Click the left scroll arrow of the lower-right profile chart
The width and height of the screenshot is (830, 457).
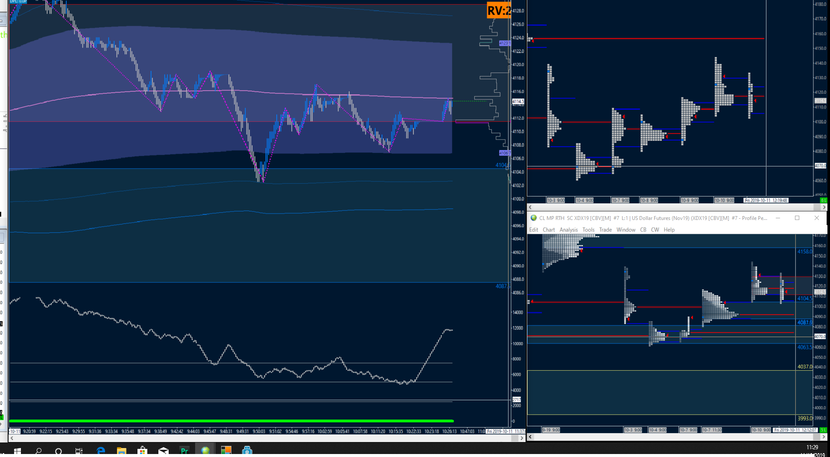pyautogui.click(x=530, y=437)
